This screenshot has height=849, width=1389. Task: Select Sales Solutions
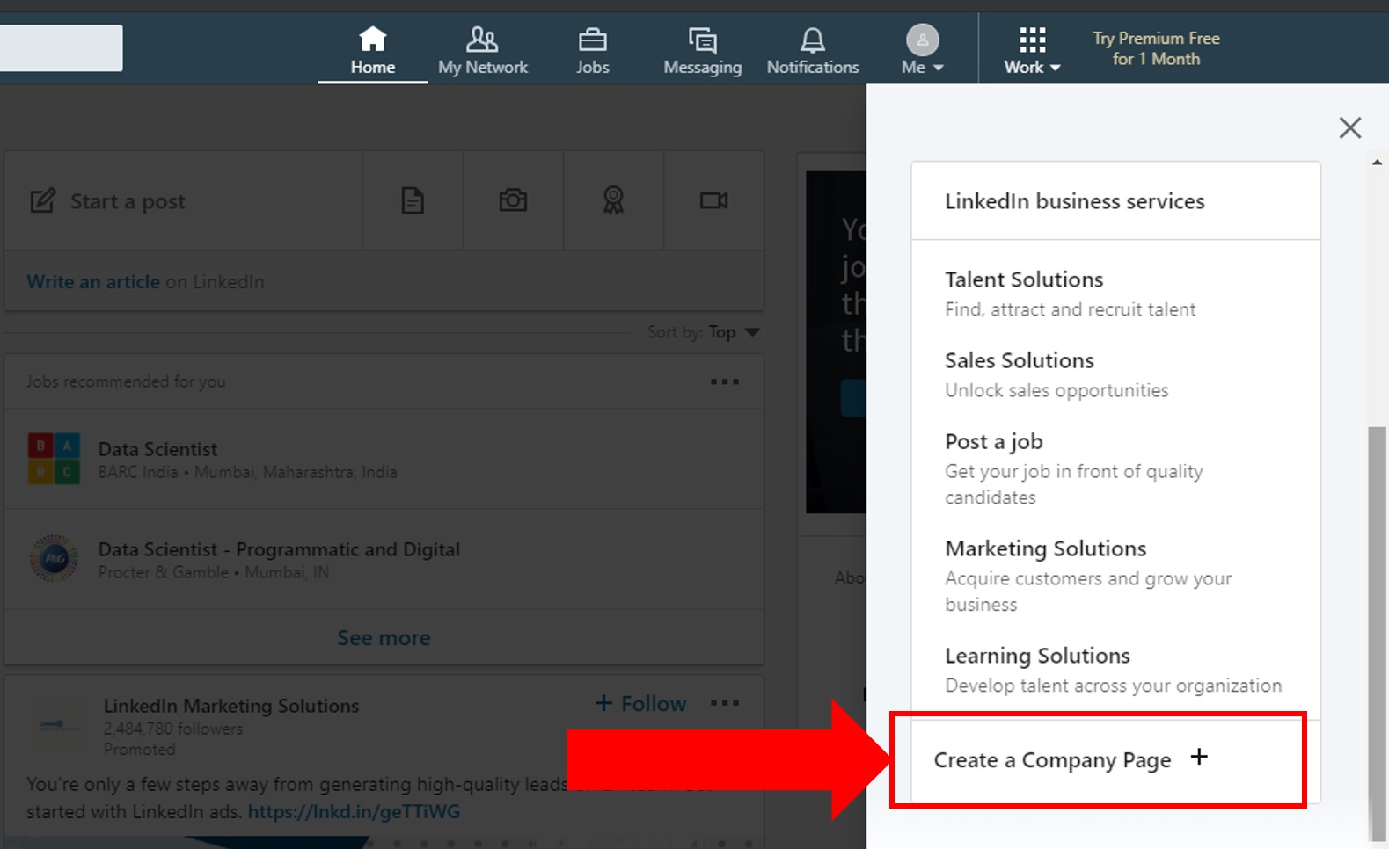click(1020, 360)
